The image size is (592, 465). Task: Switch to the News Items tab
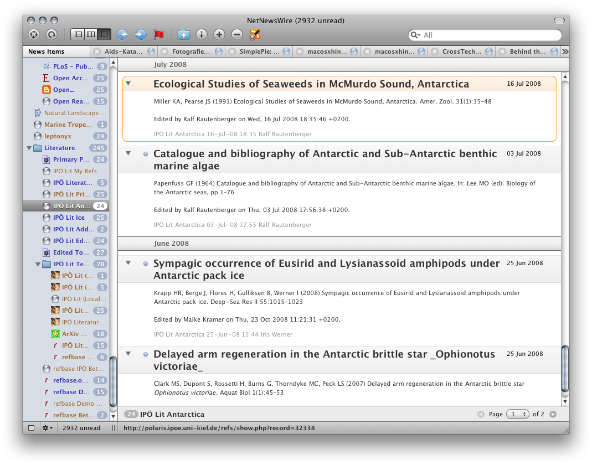[x=56, y=51]
